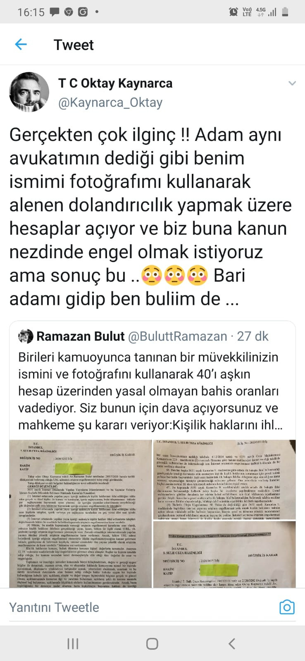Screen dimensions: 305x661
Task: Open the T C Oktay Kaynarca display name
Action: (115, 83)
